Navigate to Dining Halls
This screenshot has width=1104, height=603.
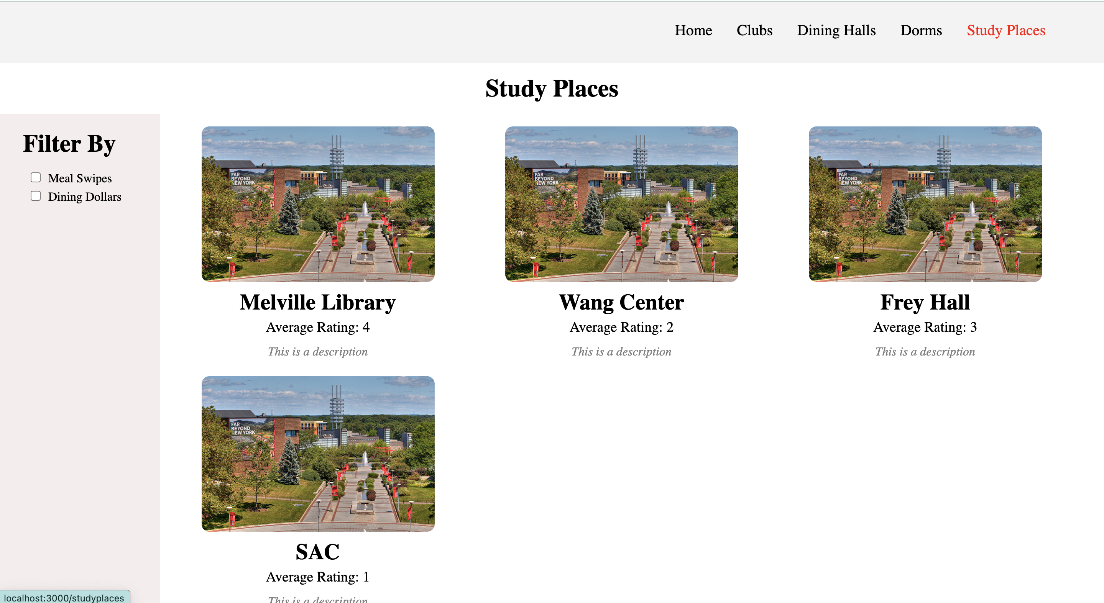(x=836, y=30)
